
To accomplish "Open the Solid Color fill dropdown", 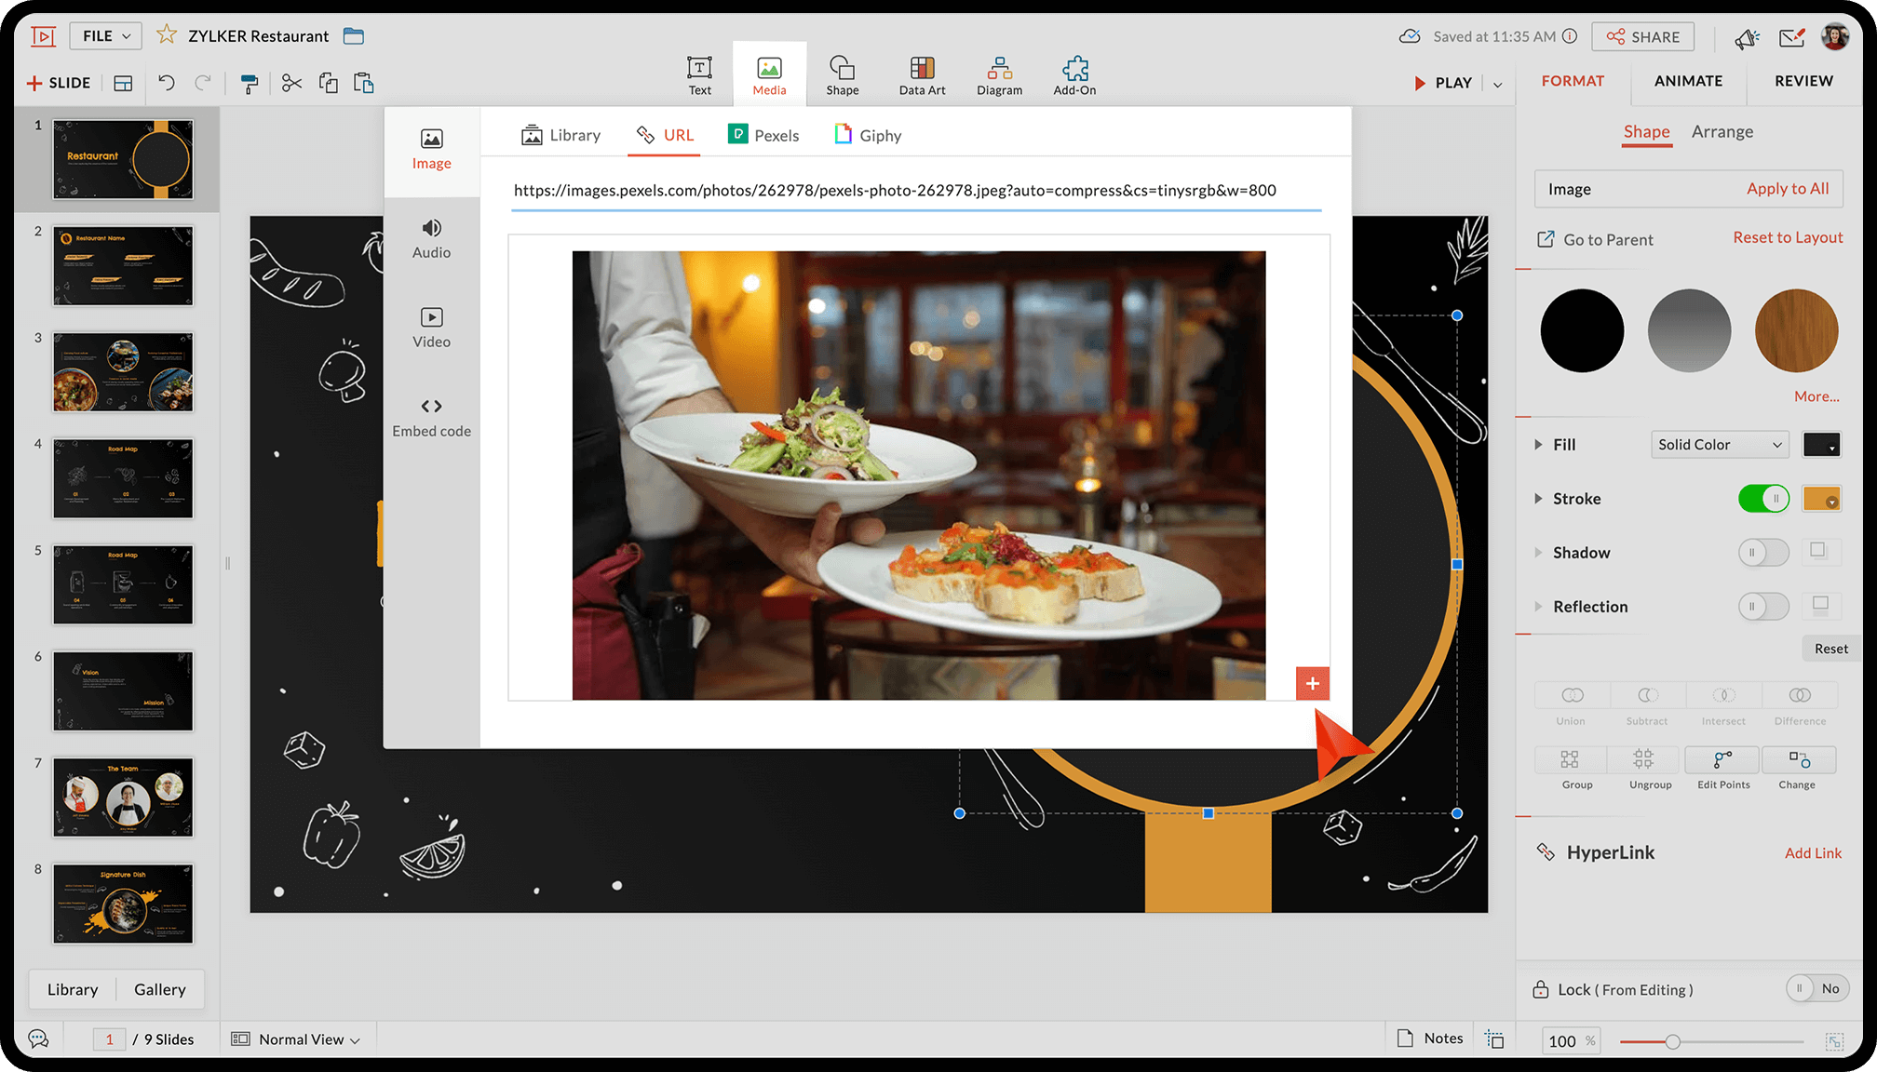I will [1719, 445].
